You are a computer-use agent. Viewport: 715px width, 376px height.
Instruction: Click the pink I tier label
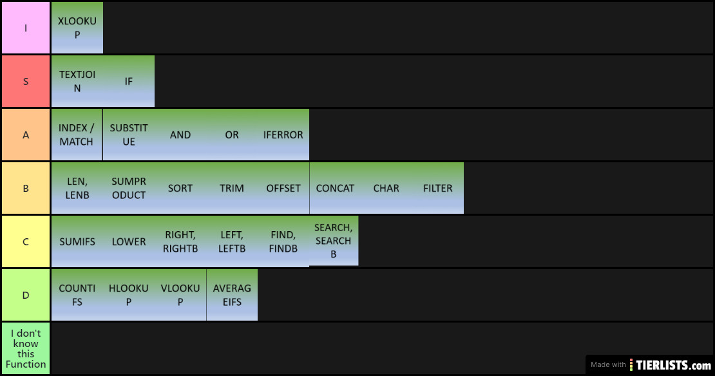click(26, 28)
